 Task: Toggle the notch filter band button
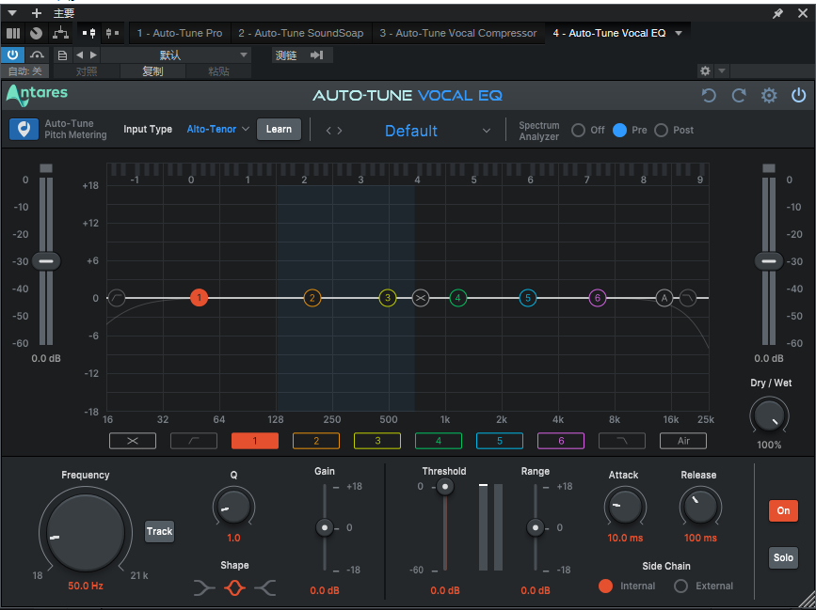pos(133,441)
